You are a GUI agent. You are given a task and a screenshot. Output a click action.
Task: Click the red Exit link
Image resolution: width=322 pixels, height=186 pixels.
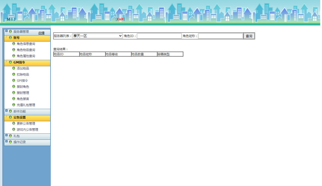click(120, 19)
